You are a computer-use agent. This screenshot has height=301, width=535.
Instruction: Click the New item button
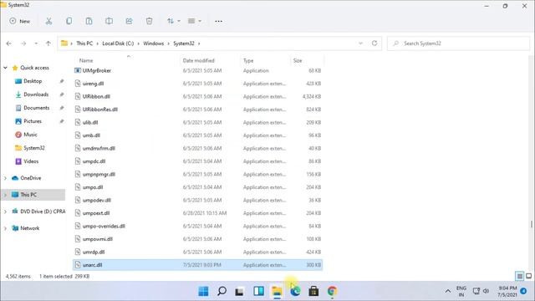click(x=20, y=21)
